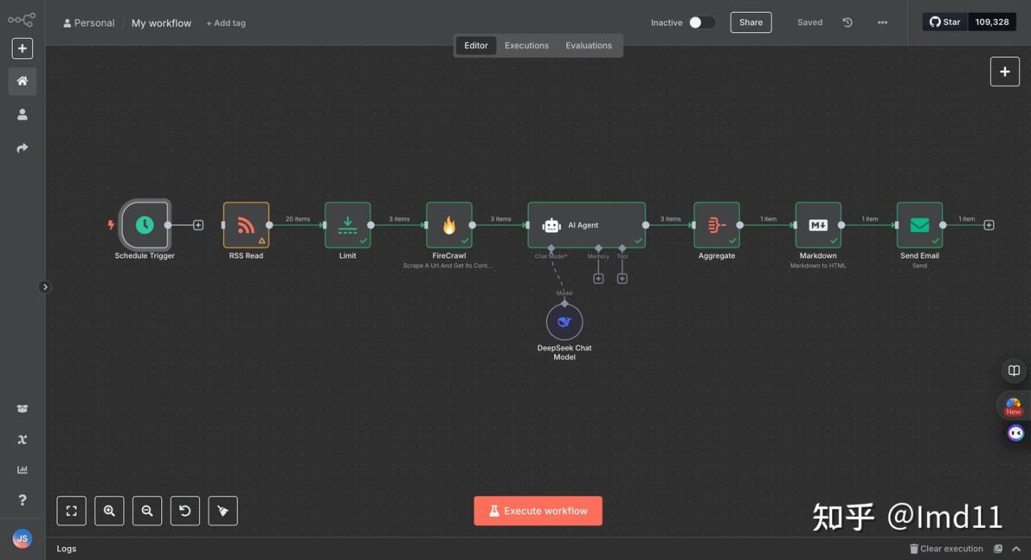
Task: Expand the Logs panel chevron
Action: coord(1017,549)
